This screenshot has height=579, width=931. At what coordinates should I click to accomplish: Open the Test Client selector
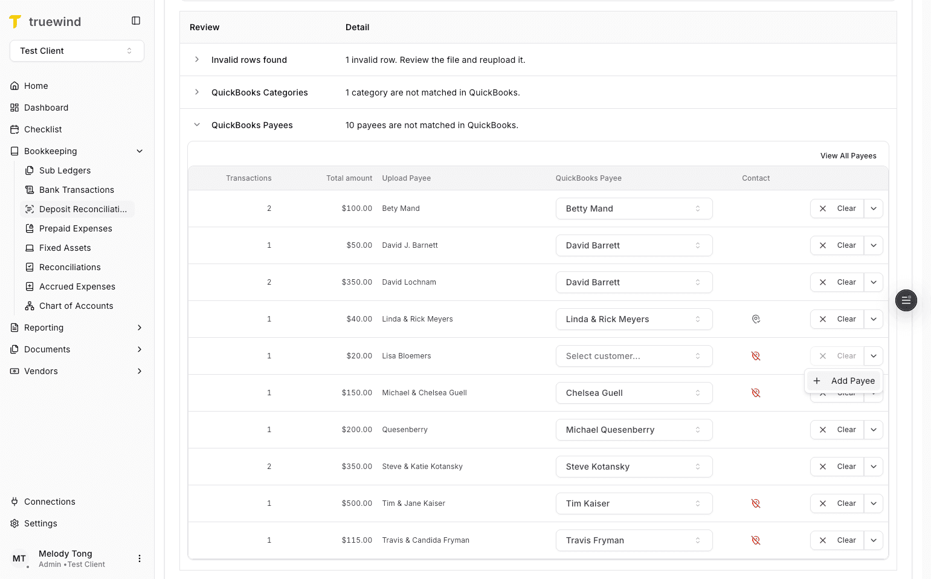click(x=77, y=51)
